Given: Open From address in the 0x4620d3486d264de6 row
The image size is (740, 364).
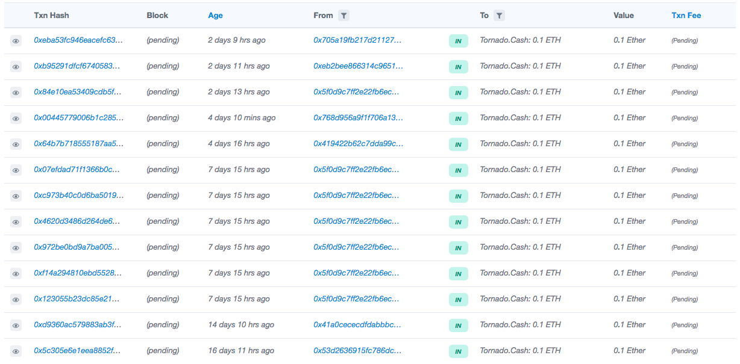Looking at the screenshot, I should click(x=357, y=221).
